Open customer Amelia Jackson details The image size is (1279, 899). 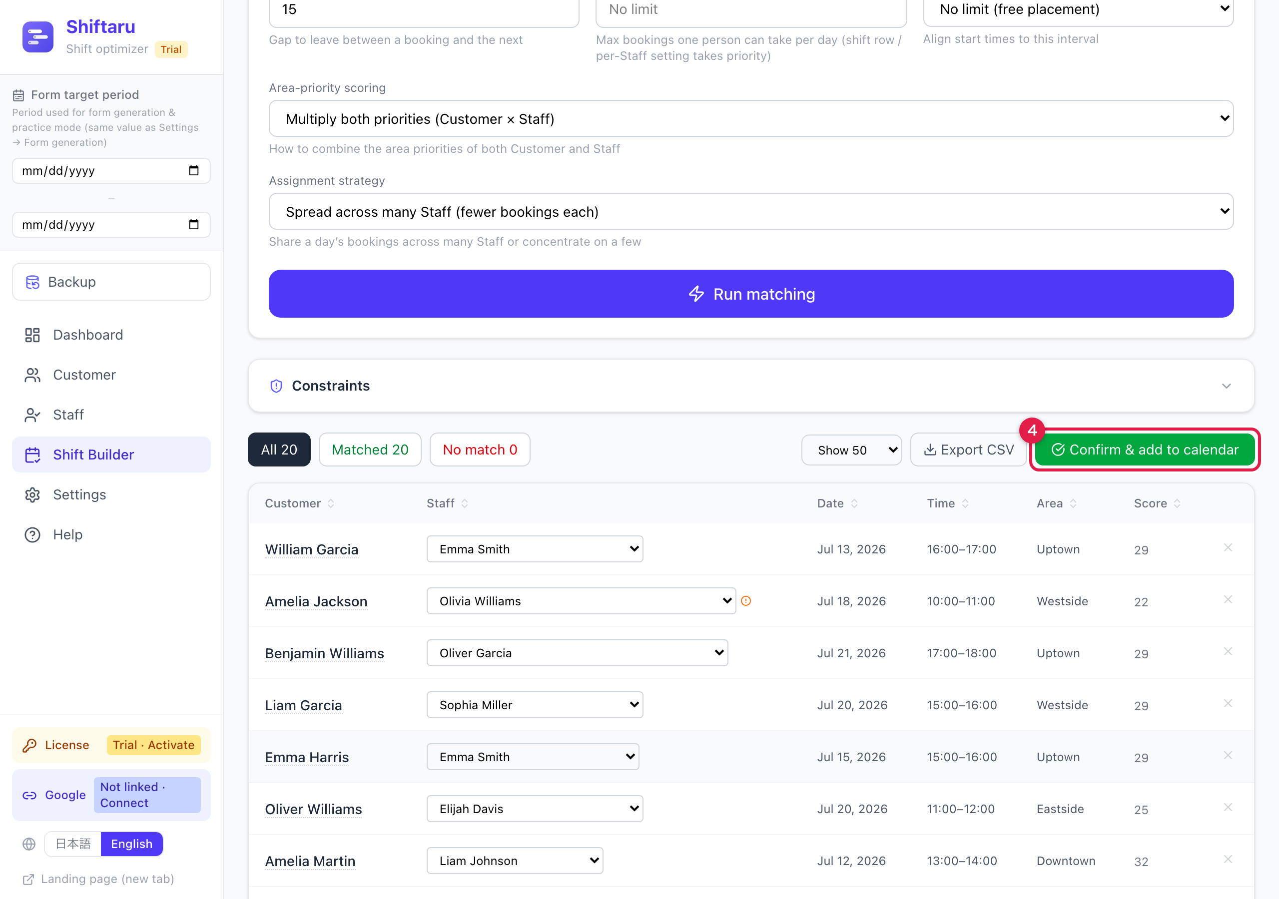316,601
